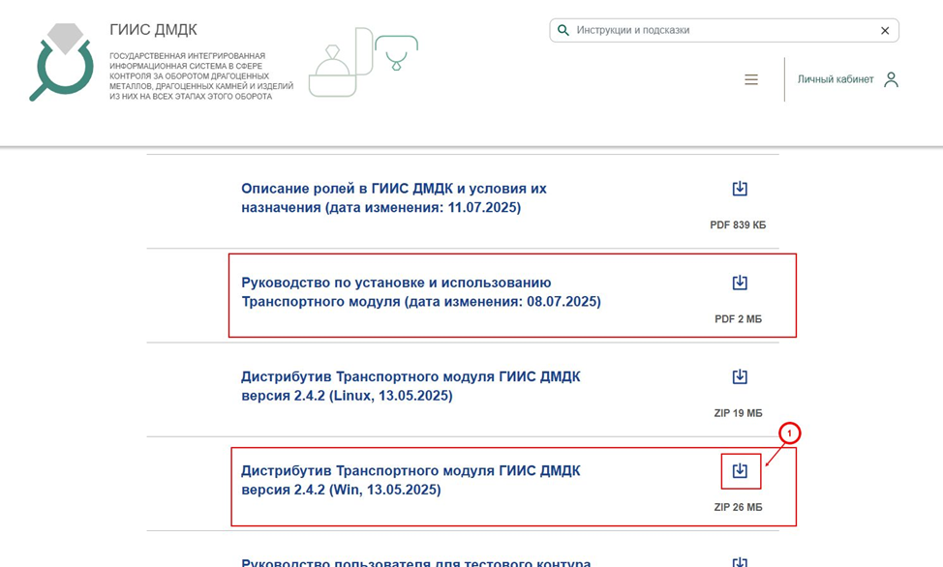943x567 pixels.
Task: Click the ГИИС ДМДК ring logo
Action: (x=62, y=62)
